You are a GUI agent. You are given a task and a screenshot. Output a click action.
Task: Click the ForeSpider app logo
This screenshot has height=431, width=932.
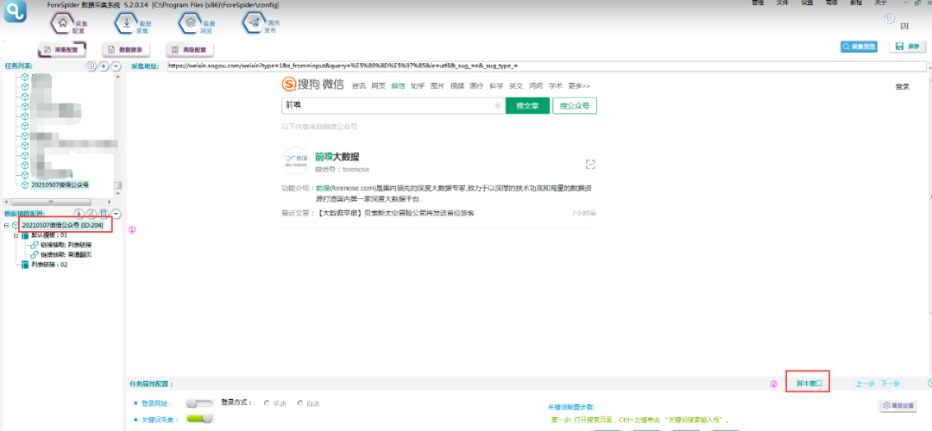coord(16,11)
